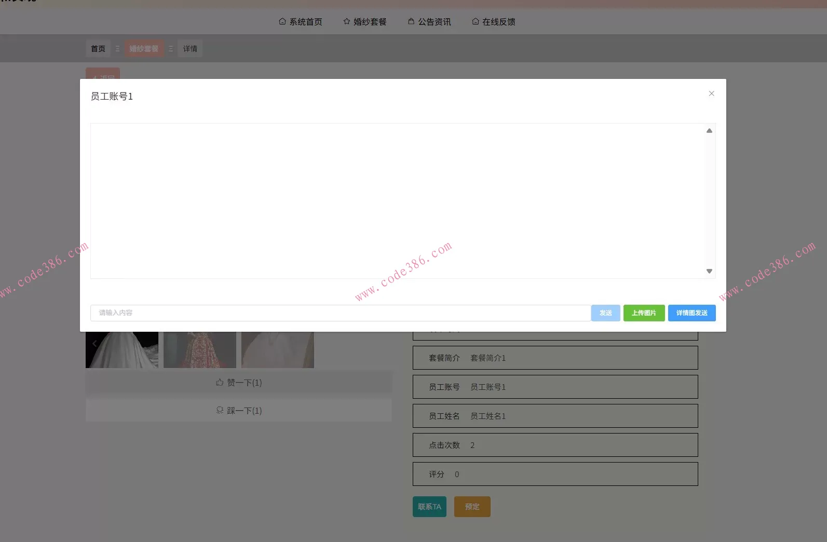
Task: Select the 详情 breadcrumb
Action: 190,48
